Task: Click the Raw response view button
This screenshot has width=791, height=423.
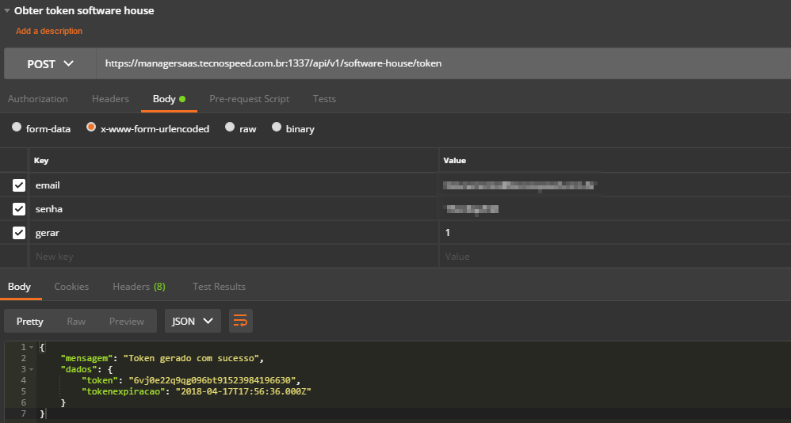Action: click(76, 321)
